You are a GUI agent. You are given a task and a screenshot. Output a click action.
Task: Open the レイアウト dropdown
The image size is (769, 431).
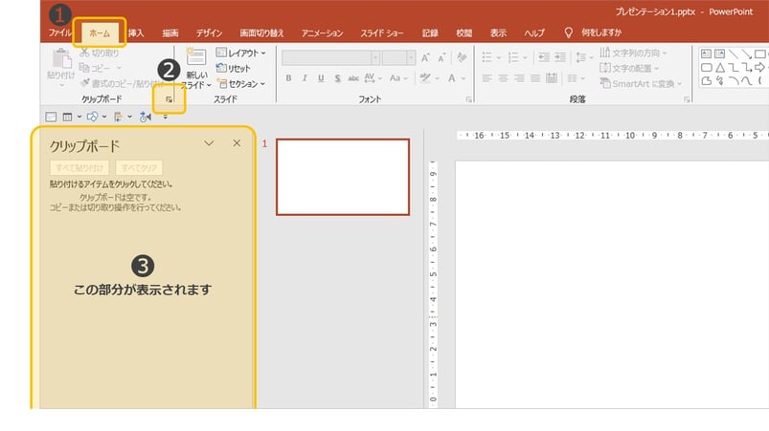click(240, 53)
